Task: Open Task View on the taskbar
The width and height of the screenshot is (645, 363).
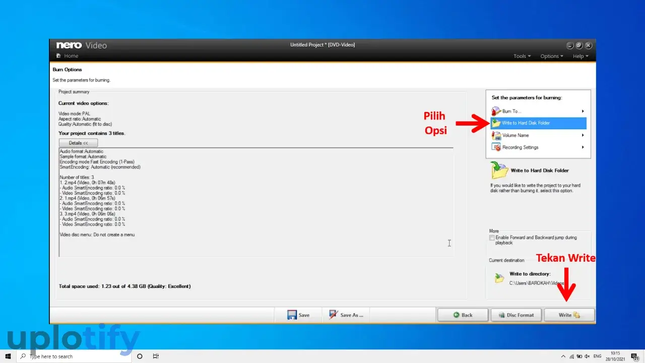Action: coord(156,356)
